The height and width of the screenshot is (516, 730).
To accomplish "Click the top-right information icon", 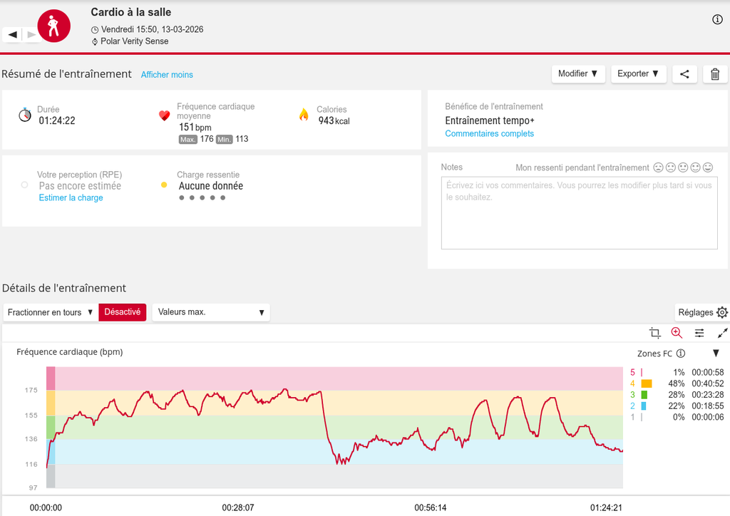I will click(717, 19).
